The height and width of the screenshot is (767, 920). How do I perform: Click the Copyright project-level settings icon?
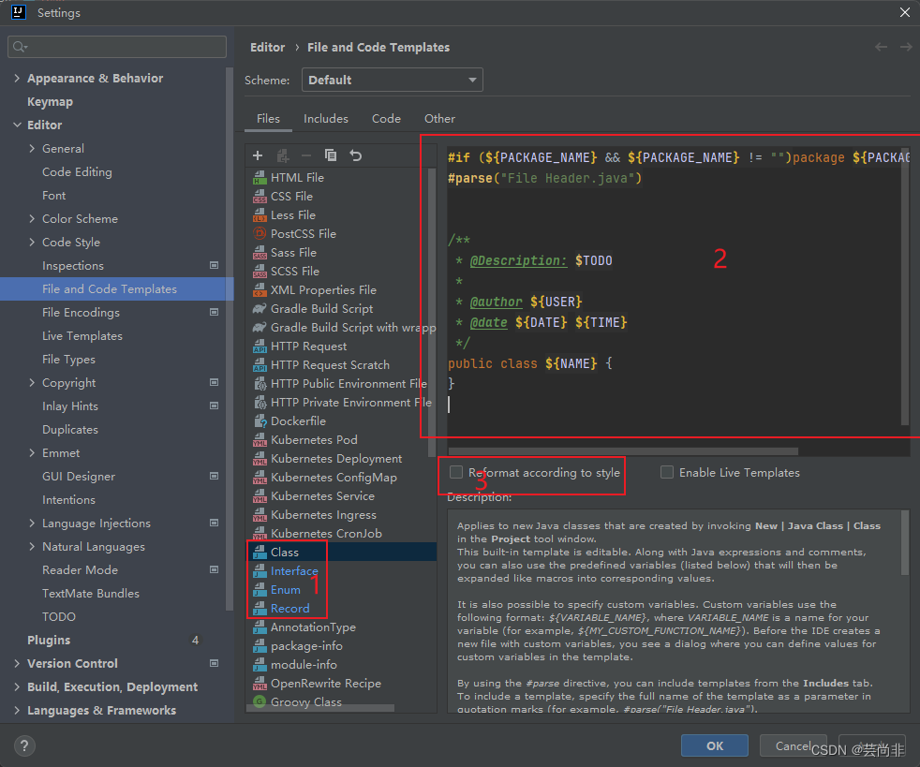[215, 382]
